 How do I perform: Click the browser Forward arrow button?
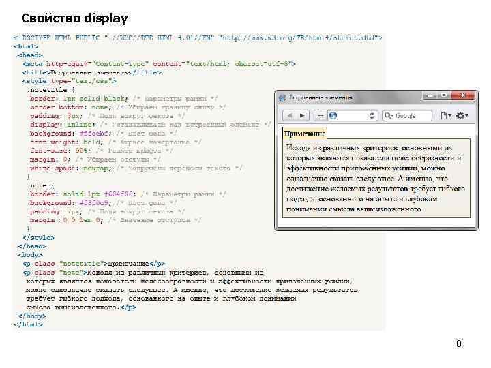[303, 115]
